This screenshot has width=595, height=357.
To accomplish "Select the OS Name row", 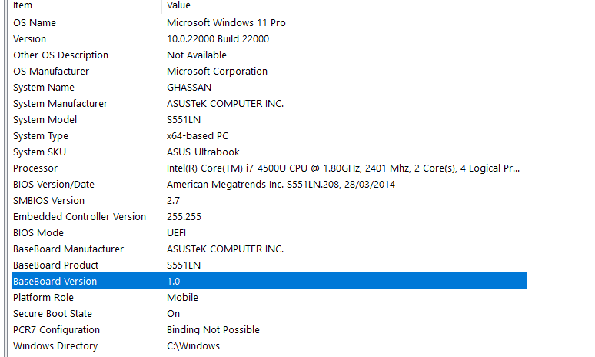I will tap(269, 23).
